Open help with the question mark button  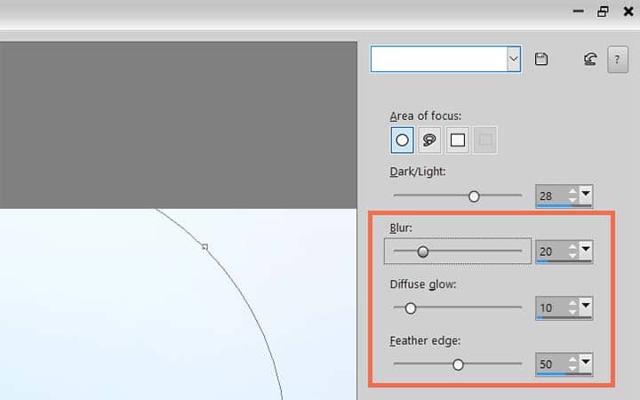click(618, 60)
